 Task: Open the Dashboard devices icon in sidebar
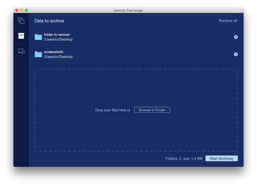(21, 51)
